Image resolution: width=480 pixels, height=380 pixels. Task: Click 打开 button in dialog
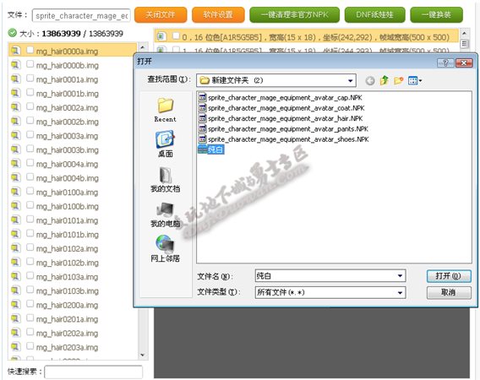(x=449, y=276)
